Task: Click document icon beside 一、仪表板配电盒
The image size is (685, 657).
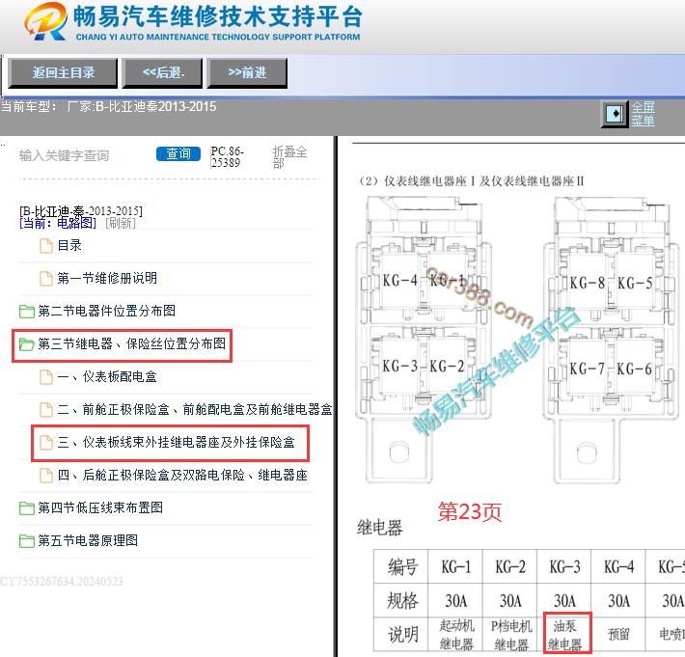Action: [46, 377]
